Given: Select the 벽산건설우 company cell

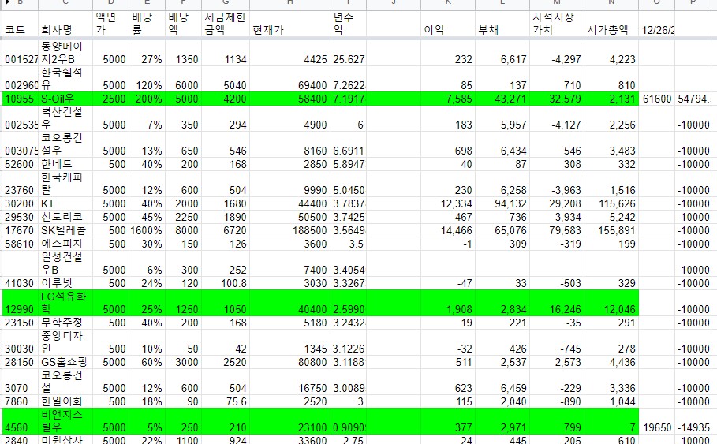Looking at the screenshot, I should tap(65, 118).
